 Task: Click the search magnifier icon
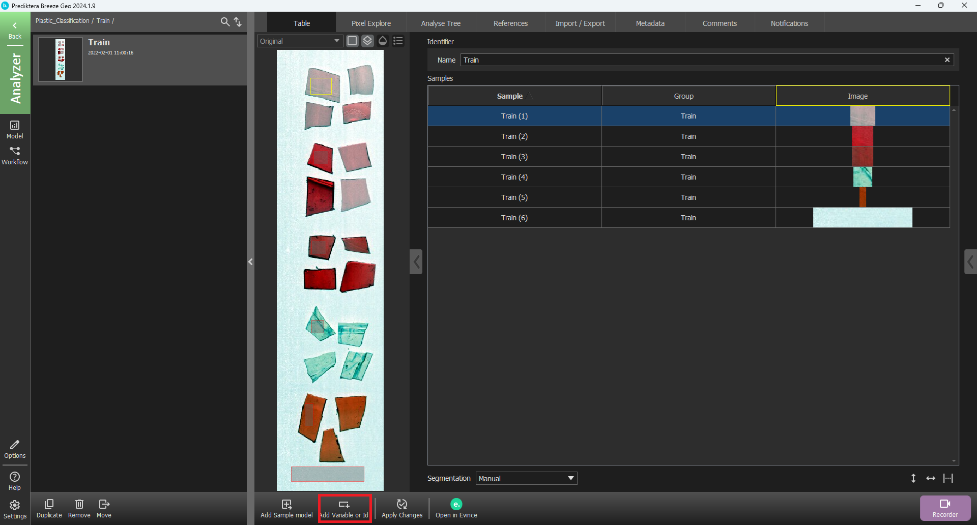225,22
